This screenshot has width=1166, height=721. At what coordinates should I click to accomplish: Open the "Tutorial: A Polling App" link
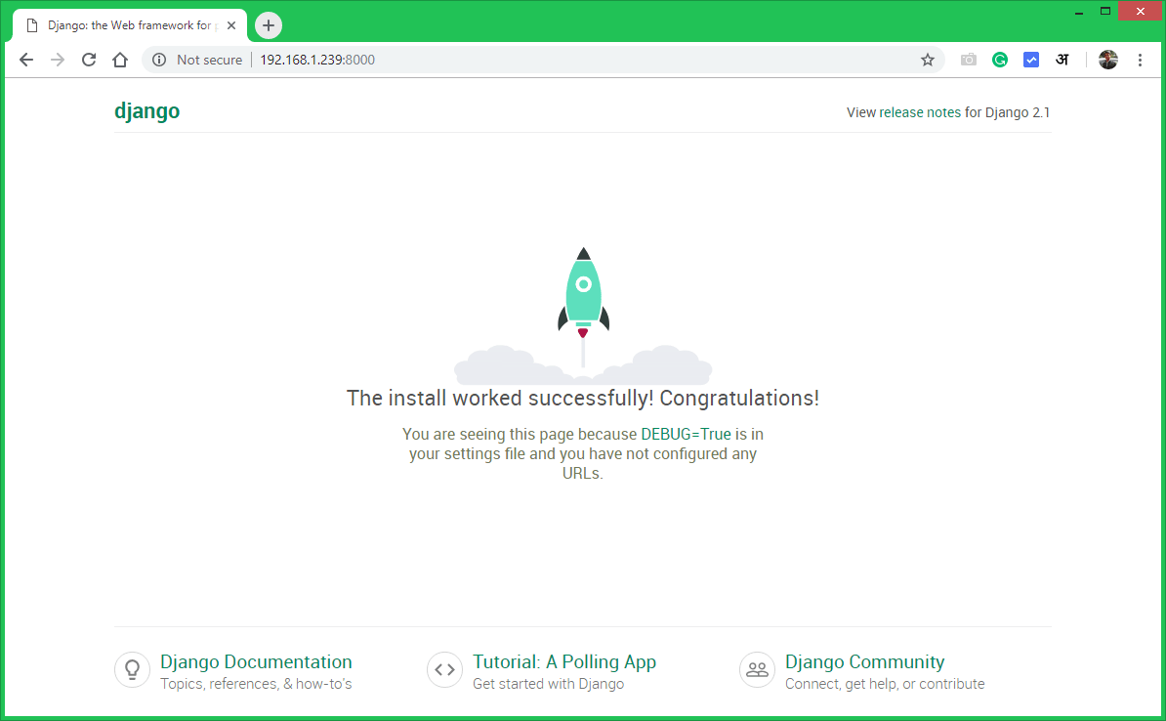pyautogui.click(x=563, y=661)
